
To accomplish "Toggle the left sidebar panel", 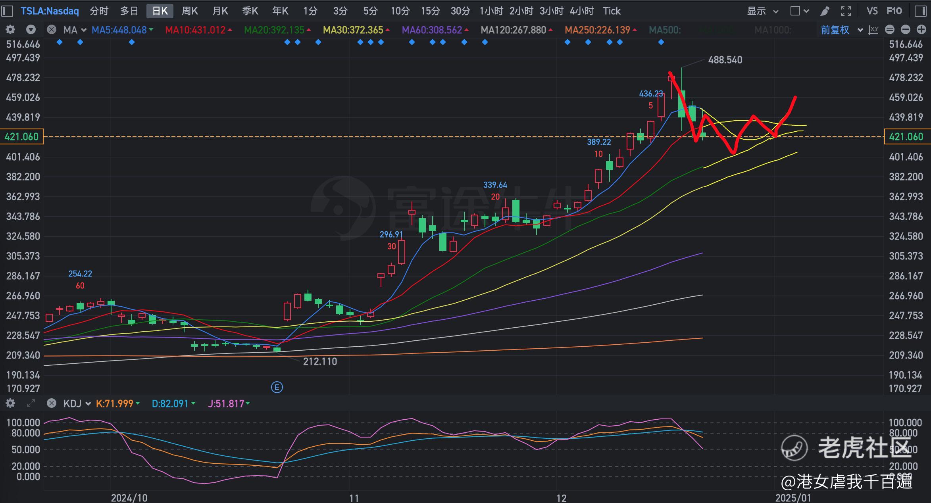I will (7, 11).
